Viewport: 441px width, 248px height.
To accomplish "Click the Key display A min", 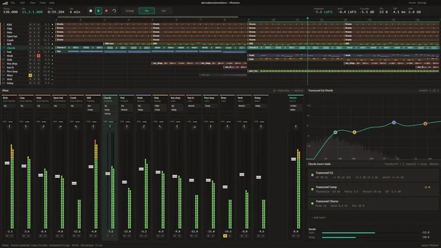I will tap(75, 12).
